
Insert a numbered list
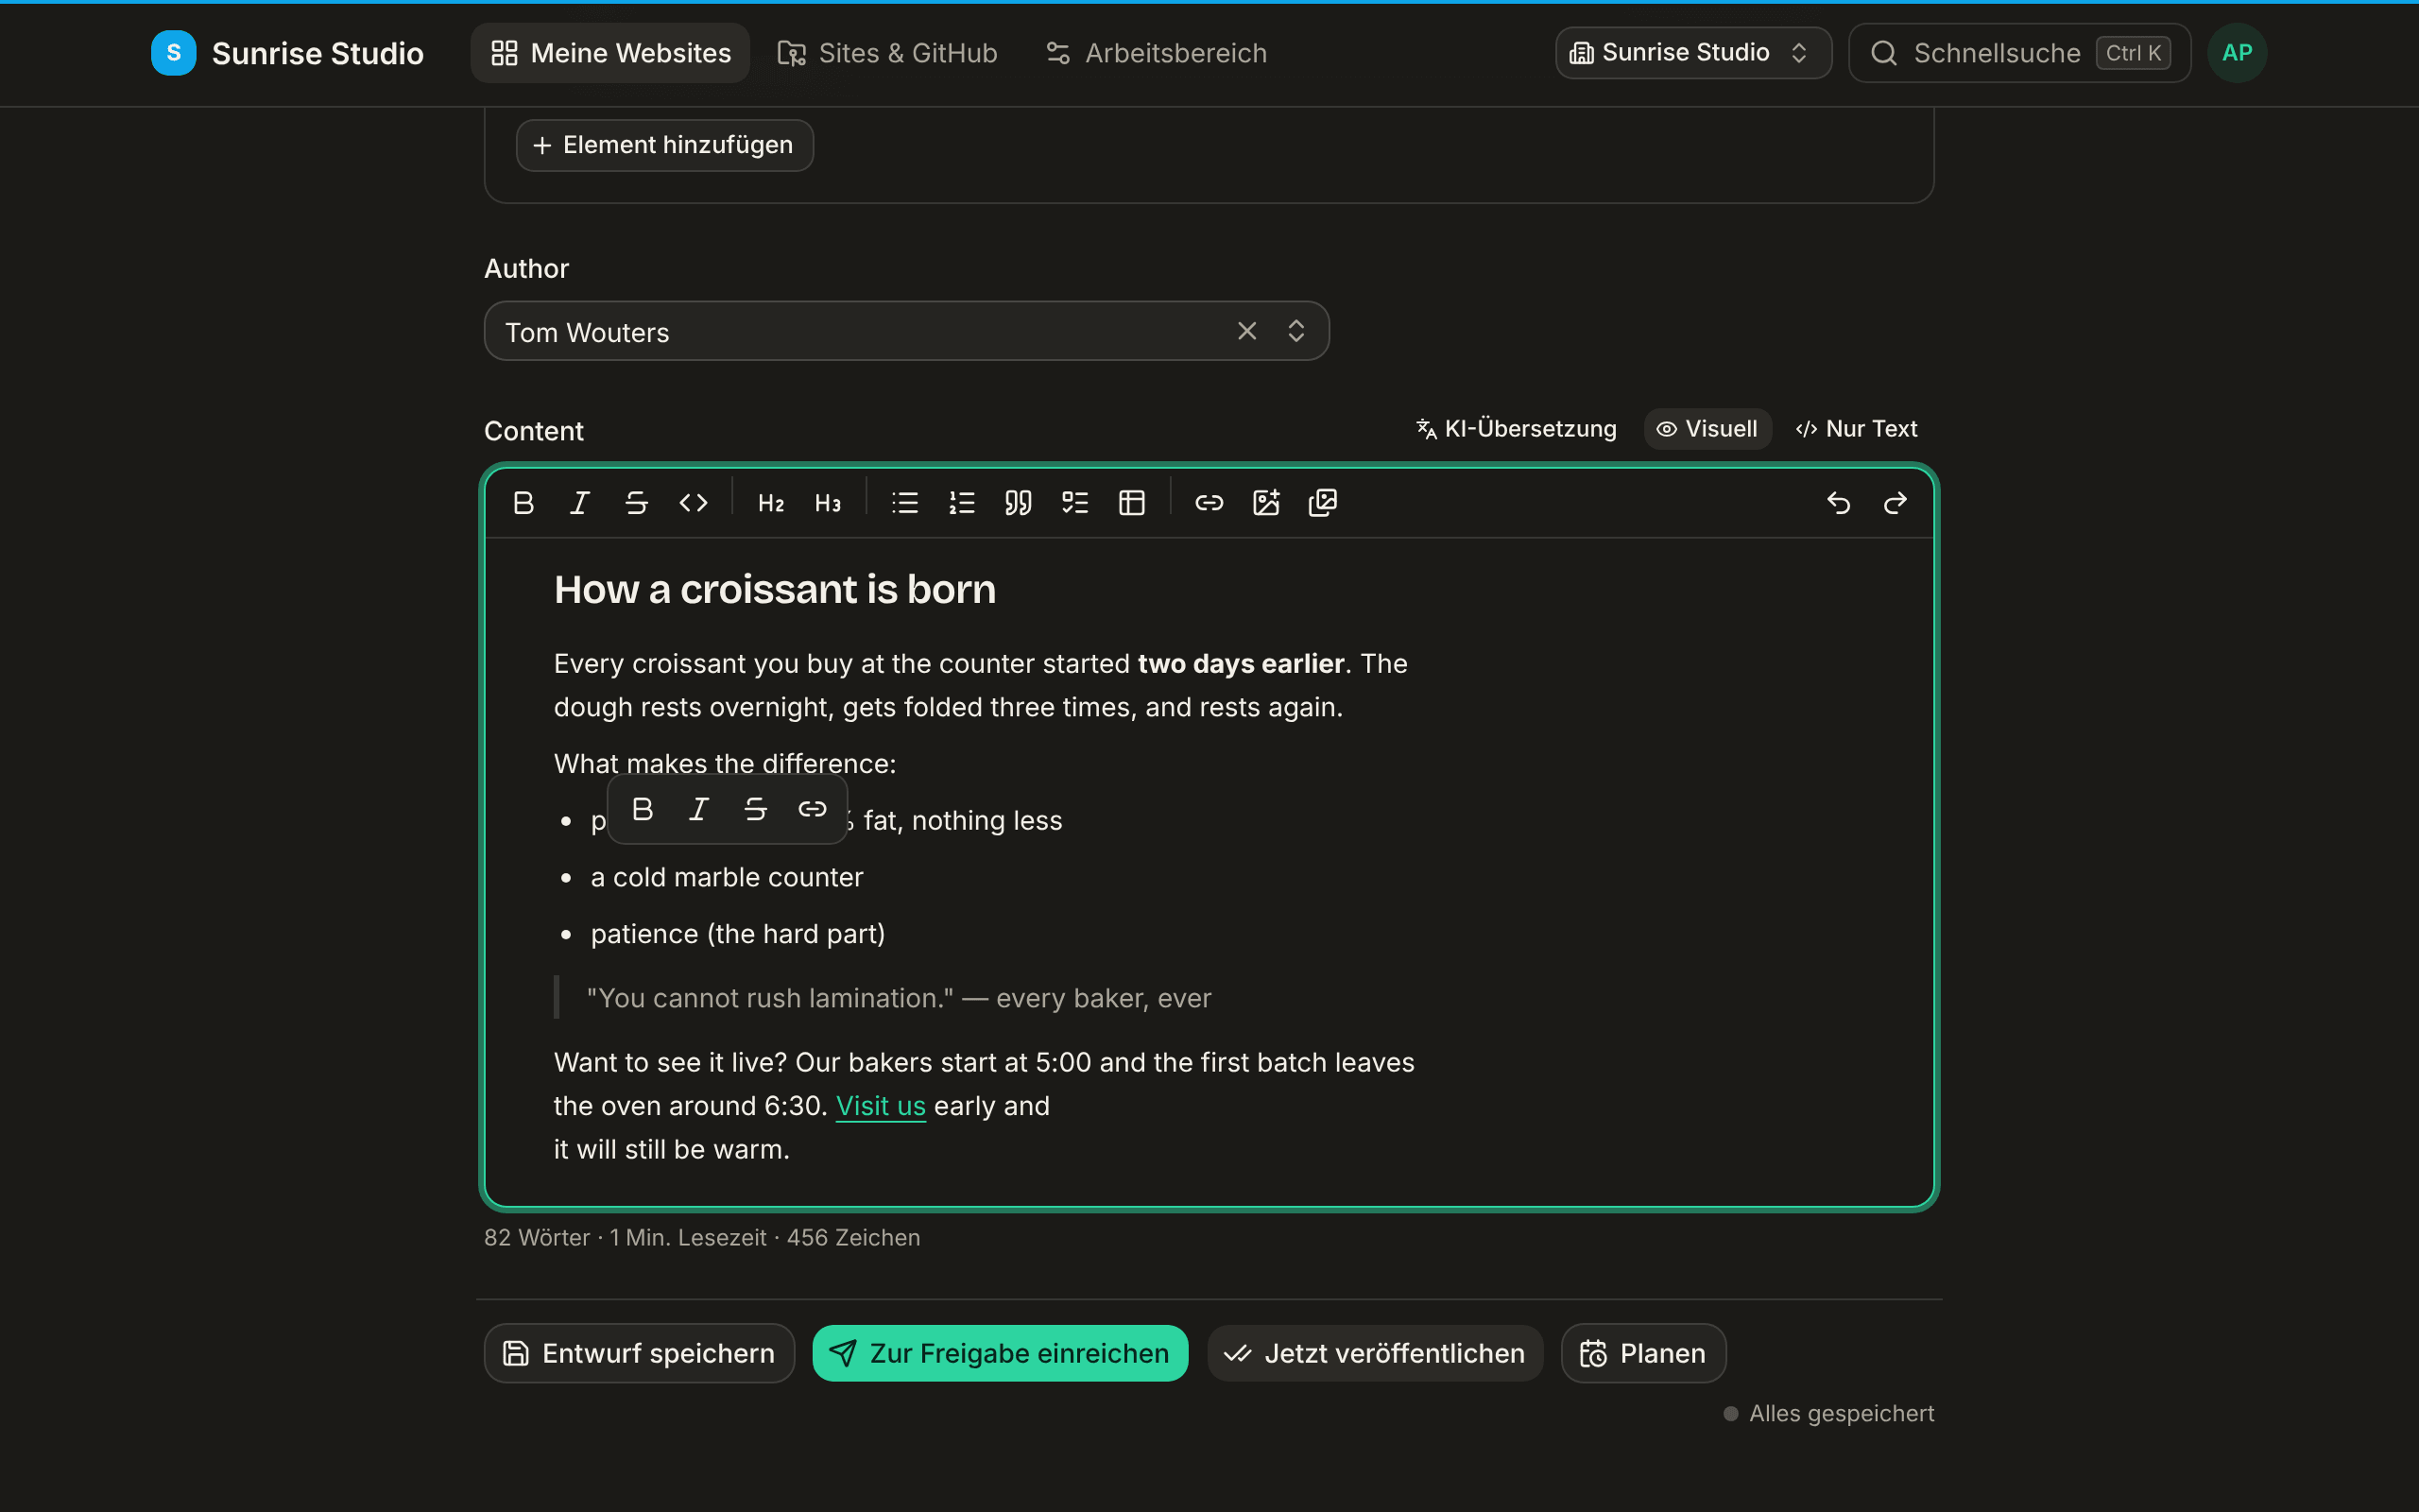click(x=962, y=502)
